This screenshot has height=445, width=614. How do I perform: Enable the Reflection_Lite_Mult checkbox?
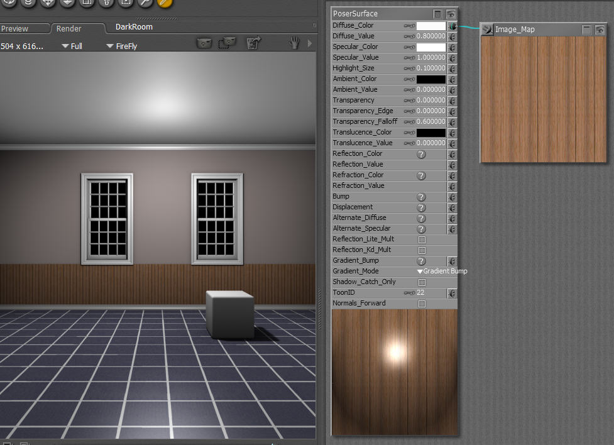(x=422, y=239)
